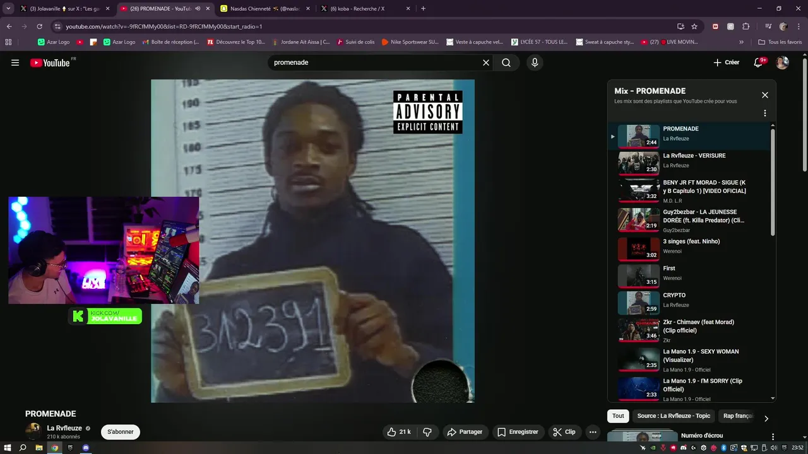Open the Numéro d'écrou suggested video
Screen dimensions: 808x454
tap(702, 436)
